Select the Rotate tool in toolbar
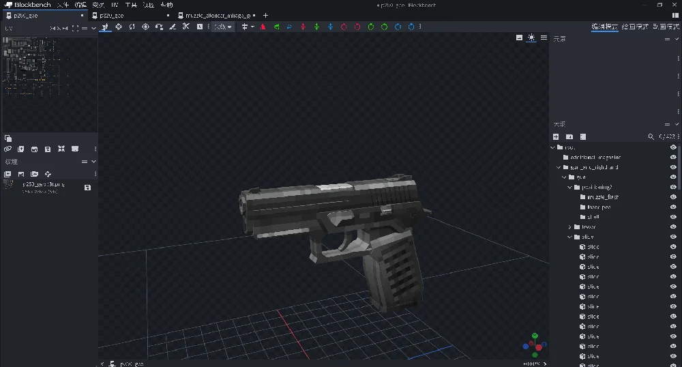Screen dimensions: 682x367 (x=132, y=27)
